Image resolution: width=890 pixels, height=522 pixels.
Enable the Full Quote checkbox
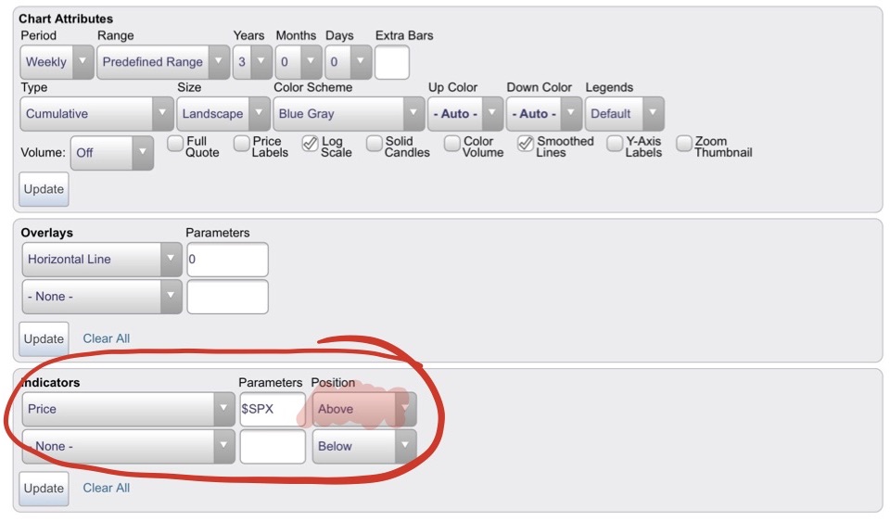174,144
